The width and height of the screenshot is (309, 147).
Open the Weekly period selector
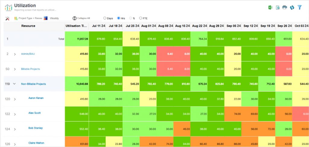click(54, 18)
